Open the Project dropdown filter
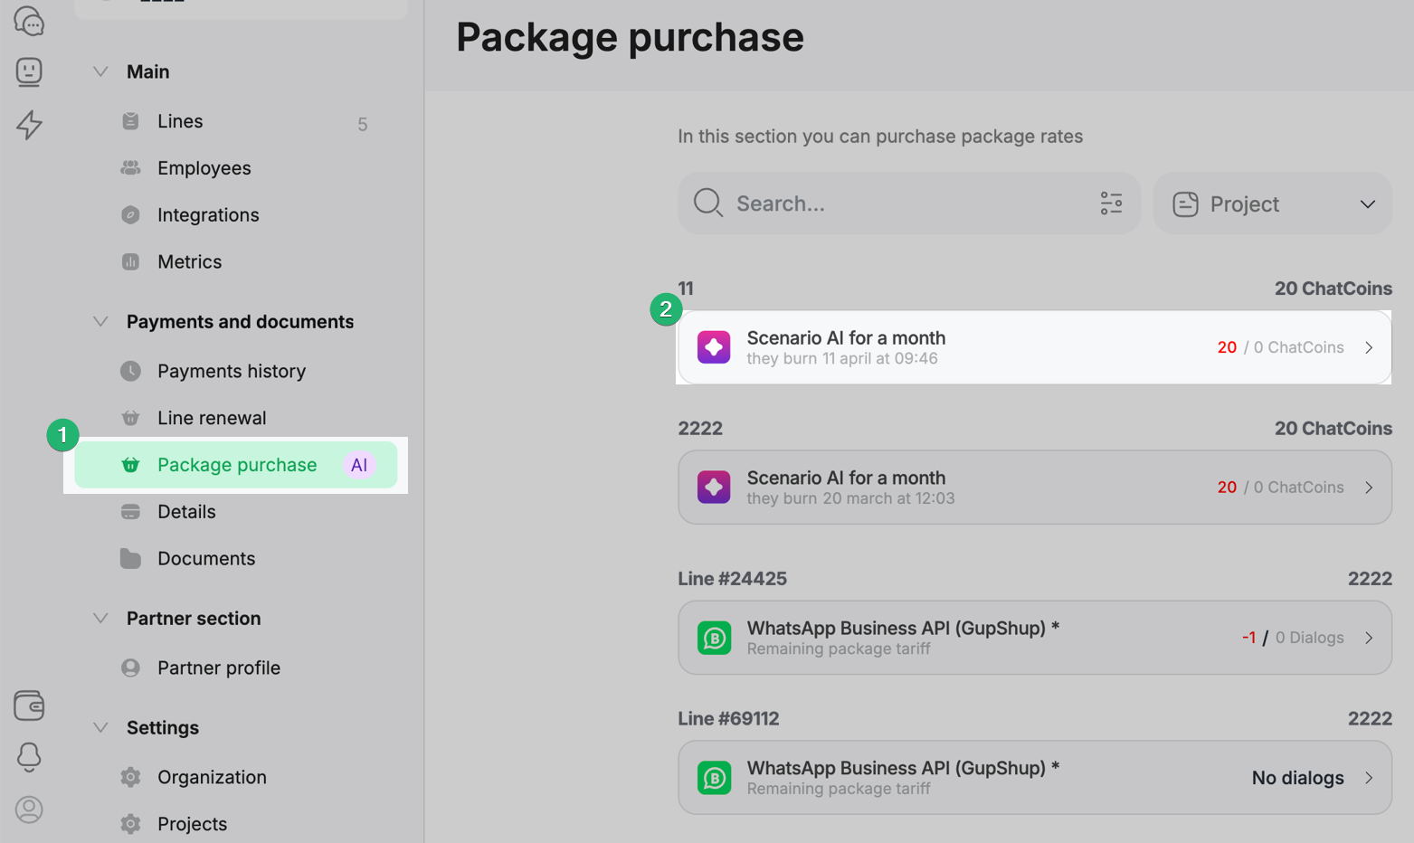 1272,204
